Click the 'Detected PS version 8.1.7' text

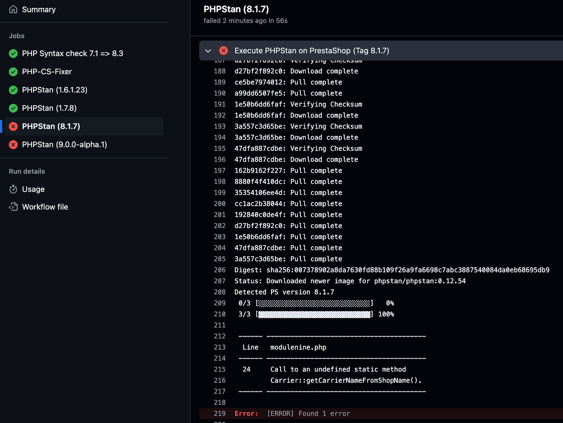tap(284, 292)
